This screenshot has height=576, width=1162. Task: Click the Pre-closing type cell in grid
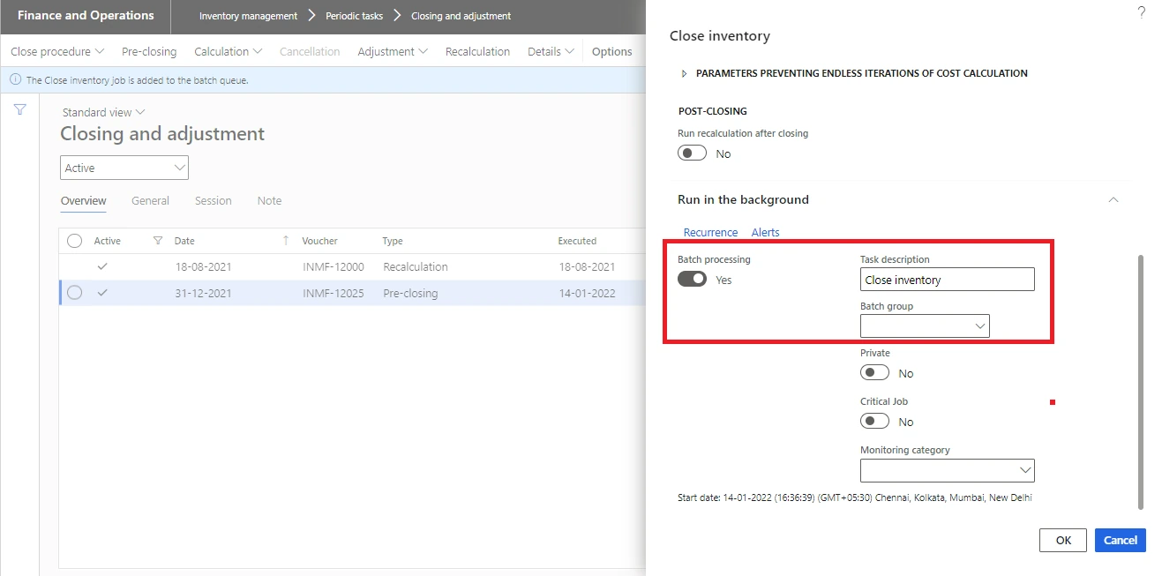click(x=410, y=293)
